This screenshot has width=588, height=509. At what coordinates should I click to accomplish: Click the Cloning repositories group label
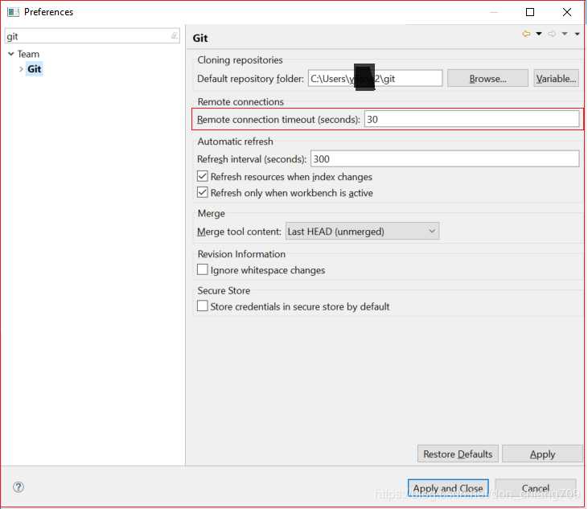(240, 60)
